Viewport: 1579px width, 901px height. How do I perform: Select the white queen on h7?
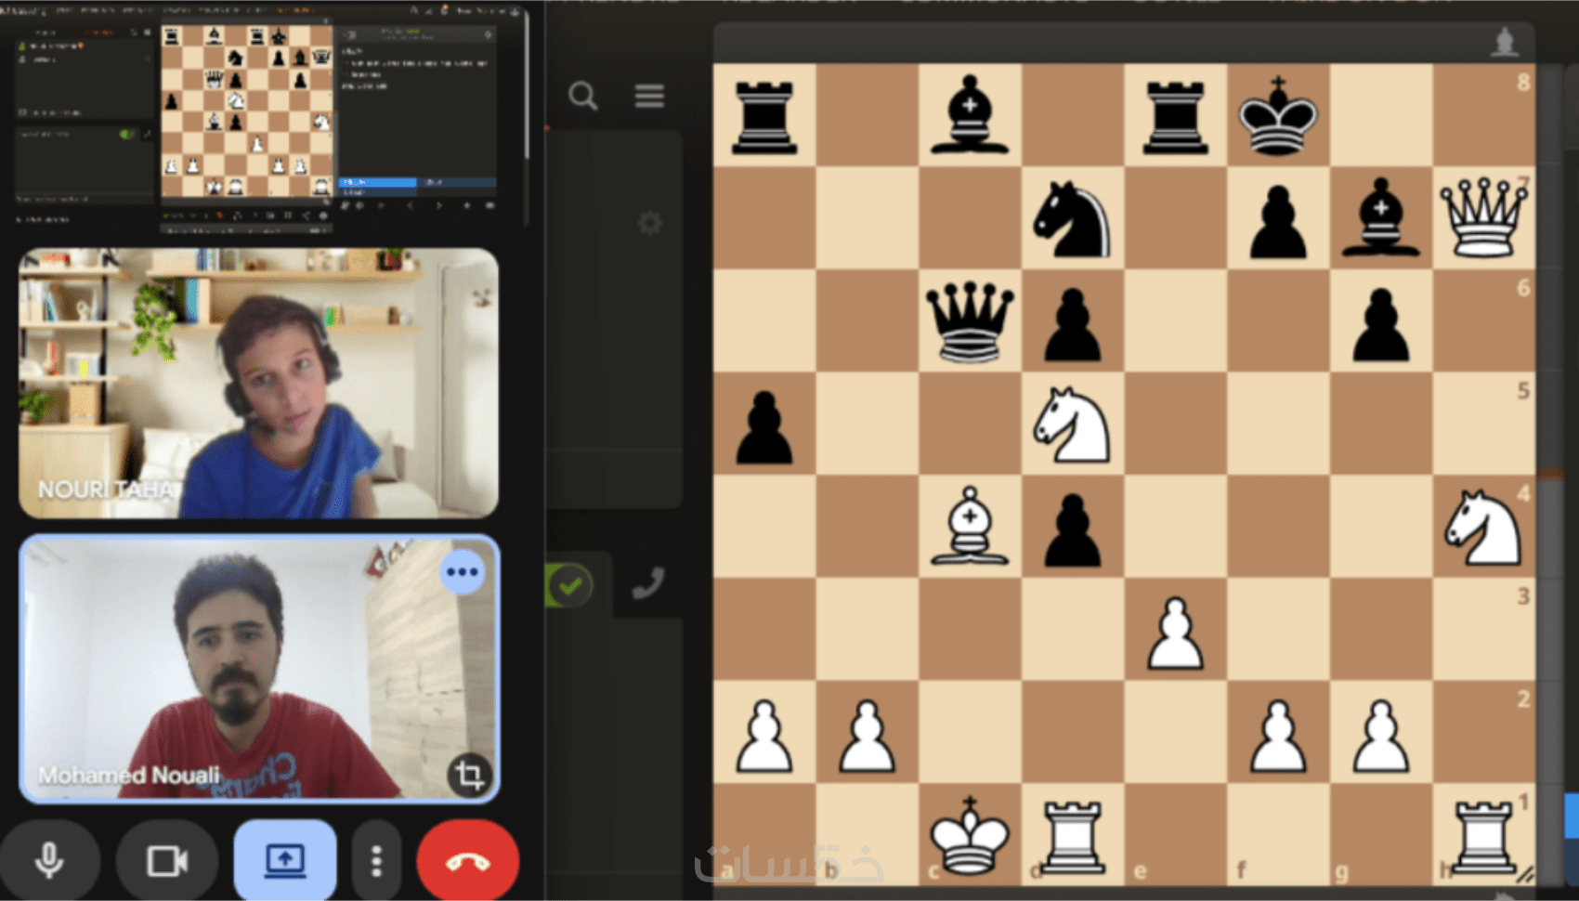pyautogui.click(x=1483, y=217)
